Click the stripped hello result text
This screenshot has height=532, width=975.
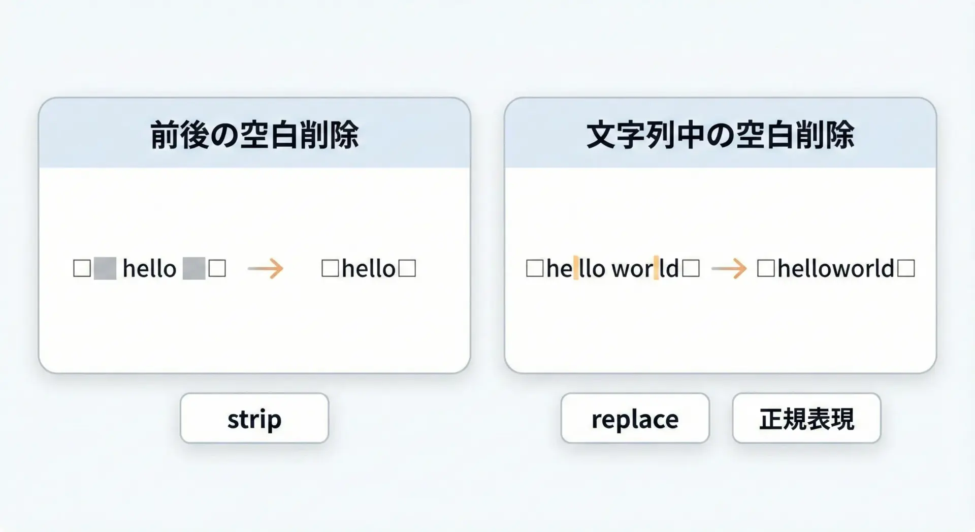click(x=369, y=268)
